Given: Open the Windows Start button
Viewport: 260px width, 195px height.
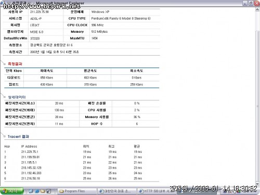Looking at the screenshot, I should click(11, 191).
